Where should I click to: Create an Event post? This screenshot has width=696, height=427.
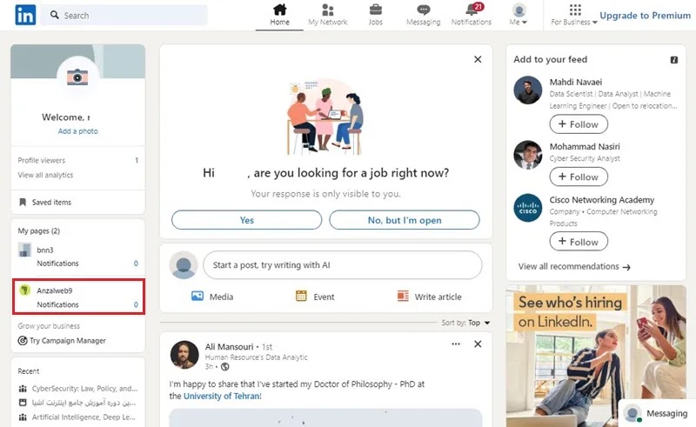click(315, 297)
